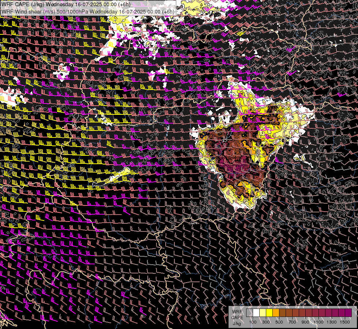This screenshot has width=358, height=329.
Task: Select the bright yellow CAPE legend swatch
Action: pos(270,313)
